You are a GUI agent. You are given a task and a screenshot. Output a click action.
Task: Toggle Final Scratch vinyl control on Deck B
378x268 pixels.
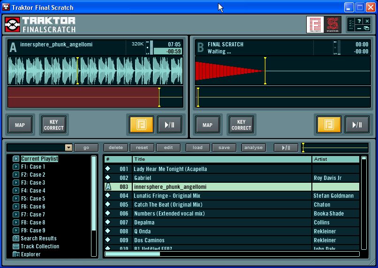329,125
